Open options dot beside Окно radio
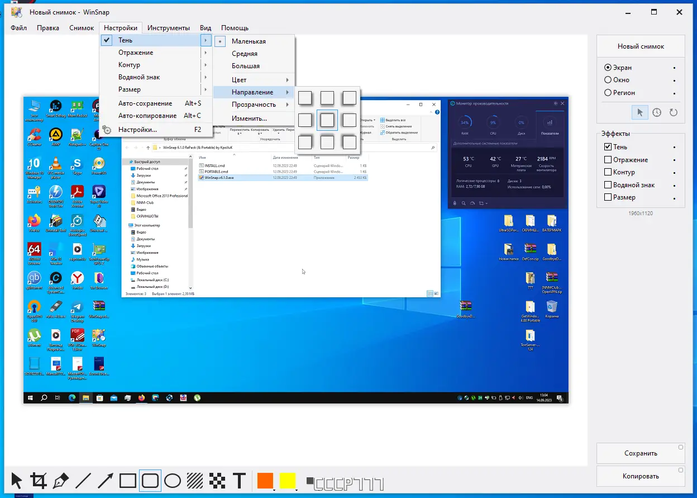Screen dimensions: 697x498 pyautogui.click(x=675, y=80)
